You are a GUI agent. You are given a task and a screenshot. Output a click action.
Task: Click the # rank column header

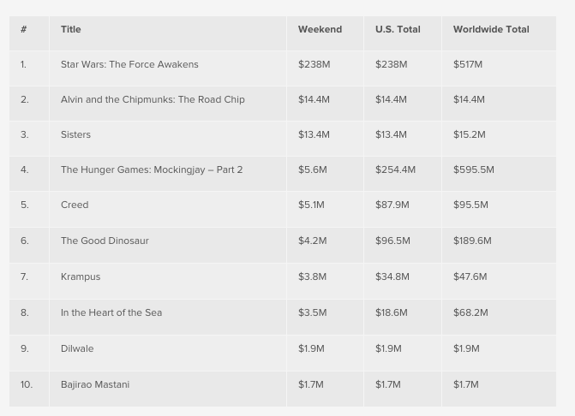[24, 29]
